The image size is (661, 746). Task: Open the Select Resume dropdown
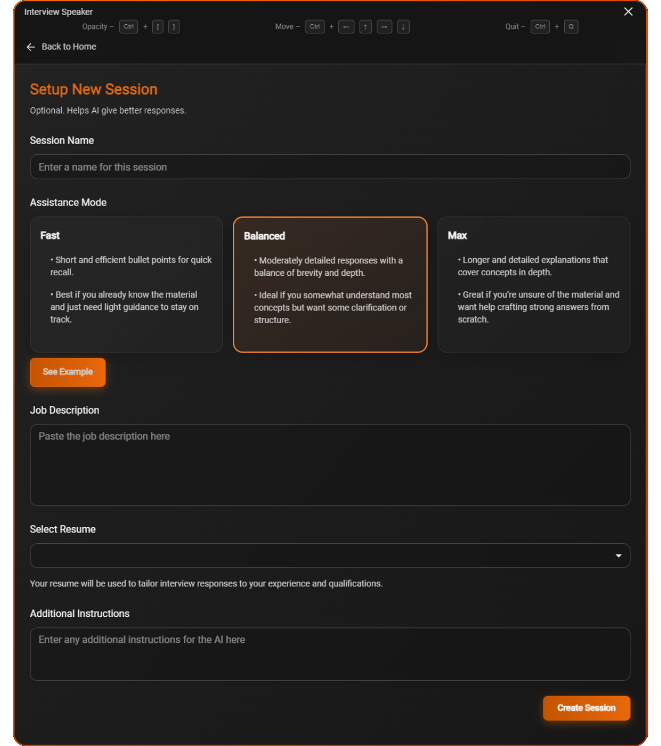[x=323, y=556]
